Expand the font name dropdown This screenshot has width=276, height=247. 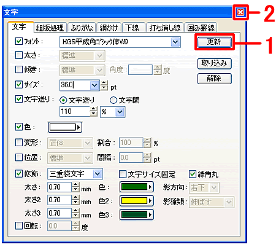tap(175, 42)
